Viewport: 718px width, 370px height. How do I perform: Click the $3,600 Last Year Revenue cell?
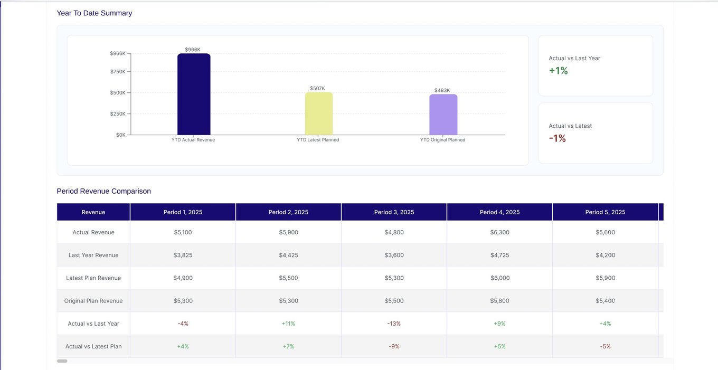(394, 255)
